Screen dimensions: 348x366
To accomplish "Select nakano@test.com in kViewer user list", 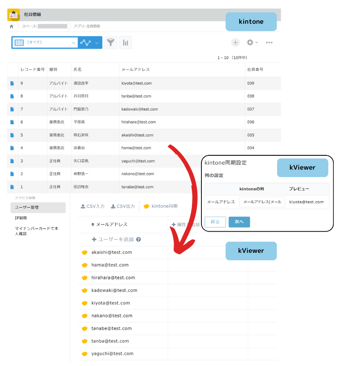I will click(x=112, y=316).
